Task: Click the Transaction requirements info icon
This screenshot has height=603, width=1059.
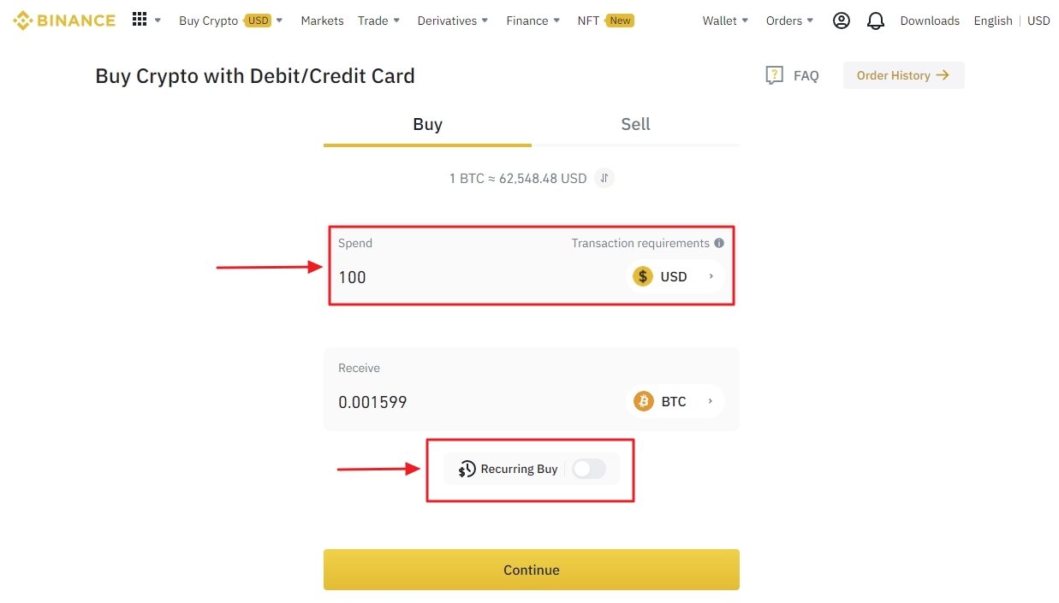Action: (x=718, y=243)
